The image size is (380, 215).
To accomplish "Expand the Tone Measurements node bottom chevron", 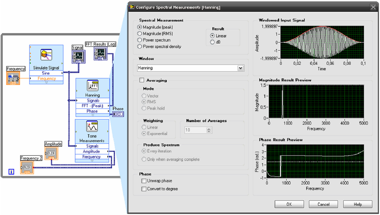I will 92,161.
